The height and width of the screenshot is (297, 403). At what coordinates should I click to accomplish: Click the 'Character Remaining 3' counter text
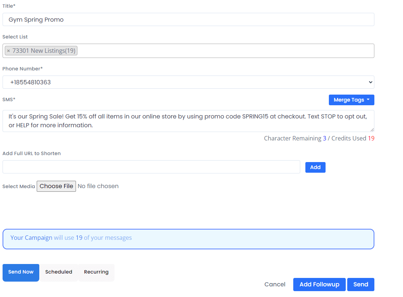pyautogui.click(x=295, y=138)
